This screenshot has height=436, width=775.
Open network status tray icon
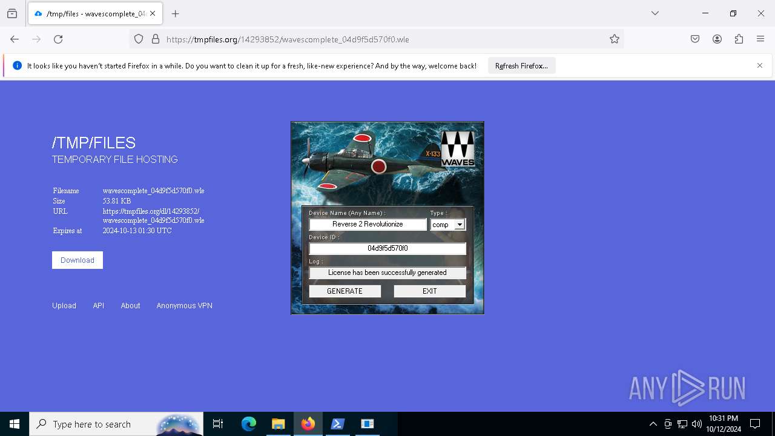(x=682, y=424)
